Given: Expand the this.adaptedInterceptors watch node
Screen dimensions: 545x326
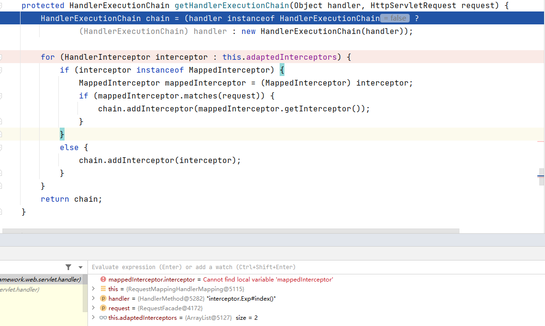Looking at the screenshot, I should coord(94,318).
